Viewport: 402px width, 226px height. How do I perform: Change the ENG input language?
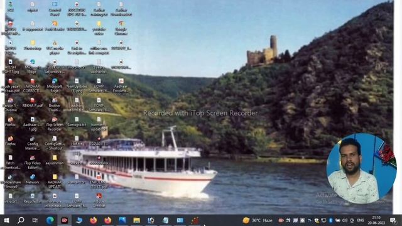point(361,220)
